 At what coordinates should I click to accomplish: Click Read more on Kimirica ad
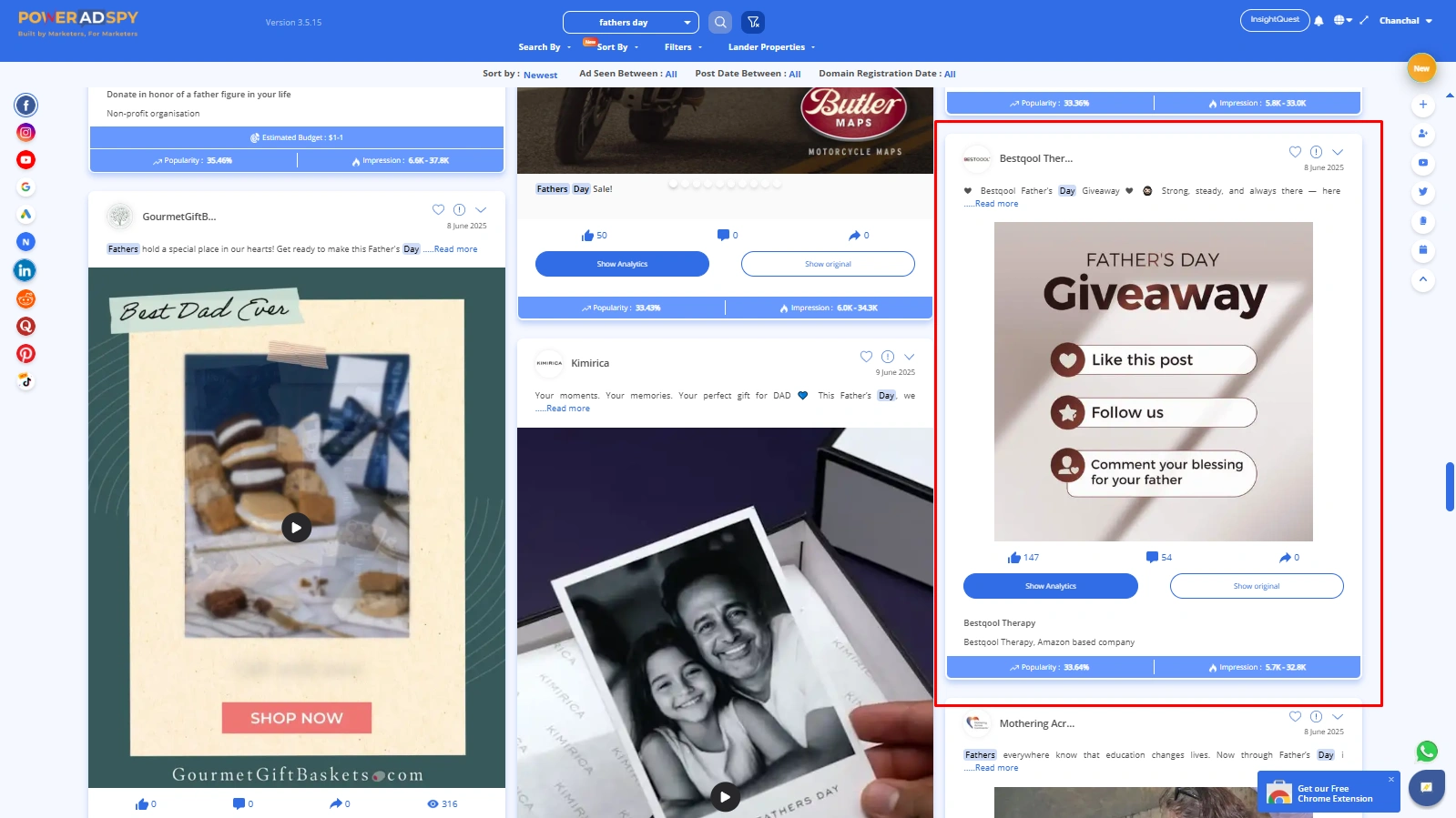point(568,409)
